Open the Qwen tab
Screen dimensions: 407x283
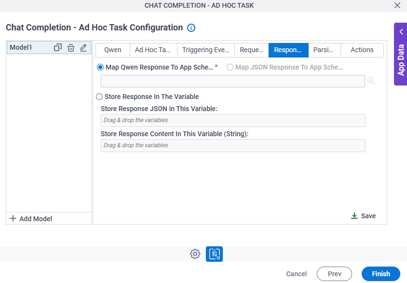[x=113, y=50]
